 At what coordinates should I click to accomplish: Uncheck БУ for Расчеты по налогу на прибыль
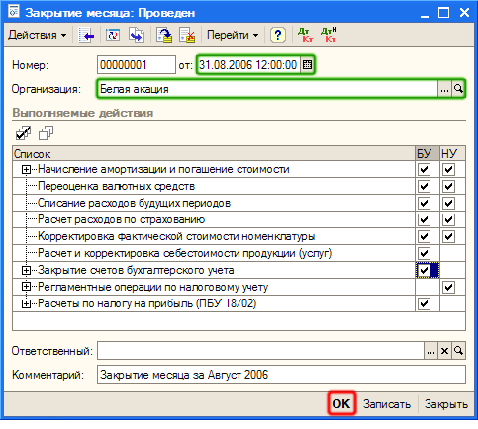coord(424,303)
